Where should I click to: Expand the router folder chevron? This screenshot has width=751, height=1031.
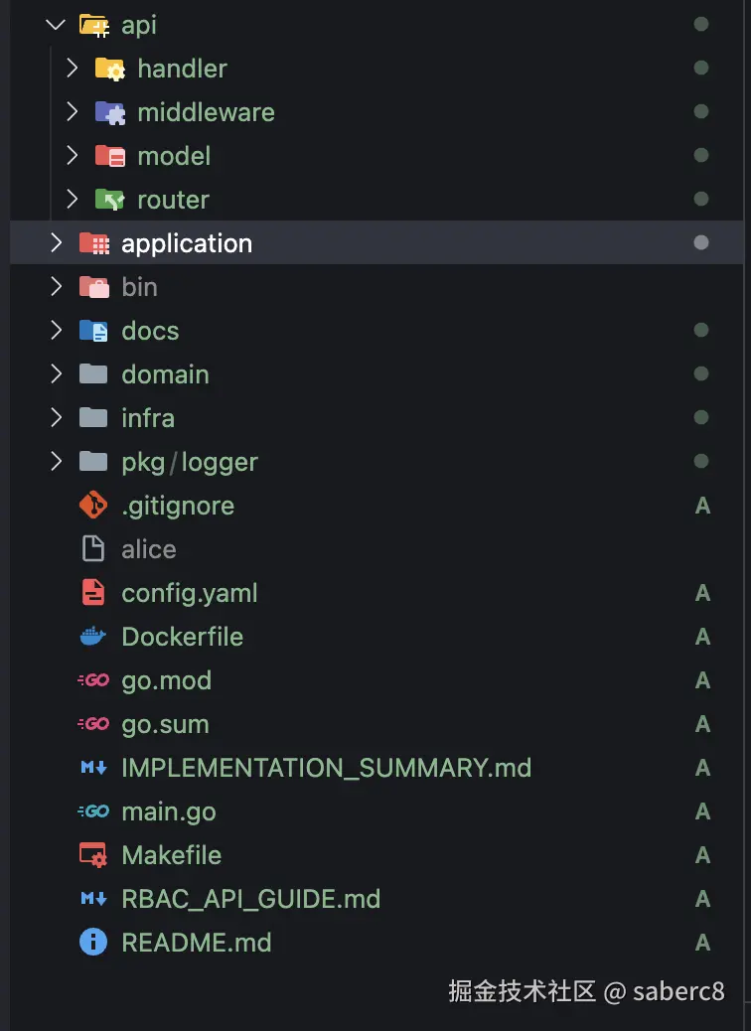tap(72, 200)
